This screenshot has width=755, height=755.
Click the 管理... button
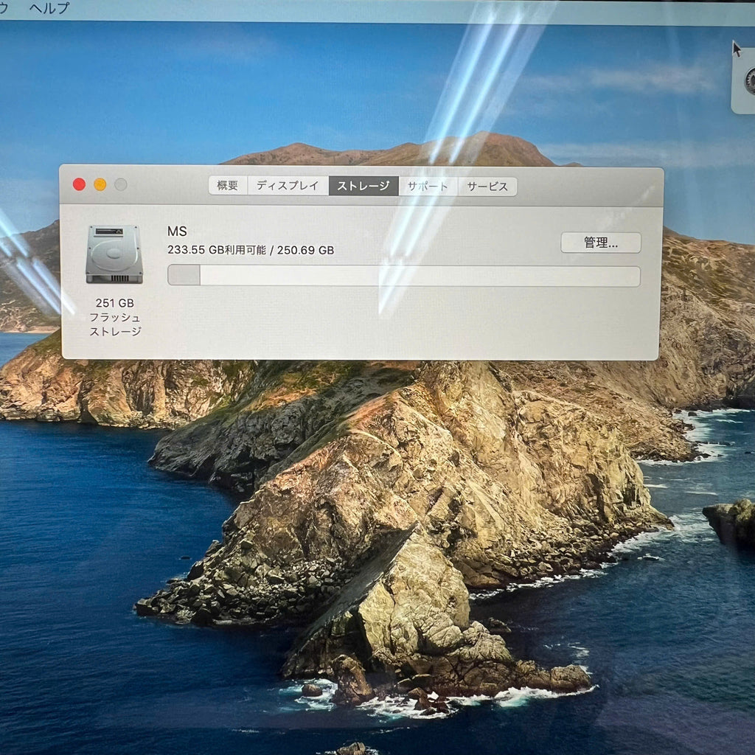pos(600,243)
